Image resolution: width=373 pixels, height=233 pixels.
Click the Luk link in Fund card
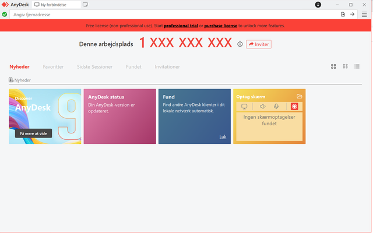(223, 137)
